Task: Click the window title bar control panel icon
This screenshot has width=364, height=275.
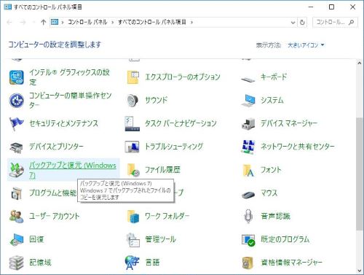Action: [8, 7]
